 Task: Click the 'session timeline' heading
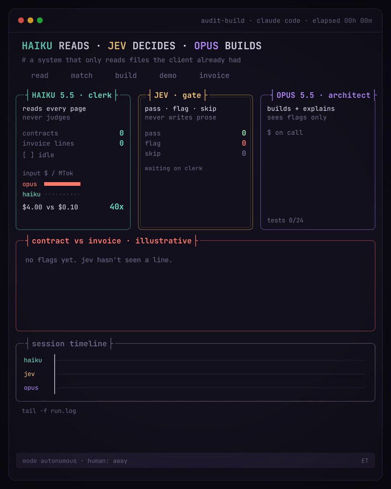[69, 344]
